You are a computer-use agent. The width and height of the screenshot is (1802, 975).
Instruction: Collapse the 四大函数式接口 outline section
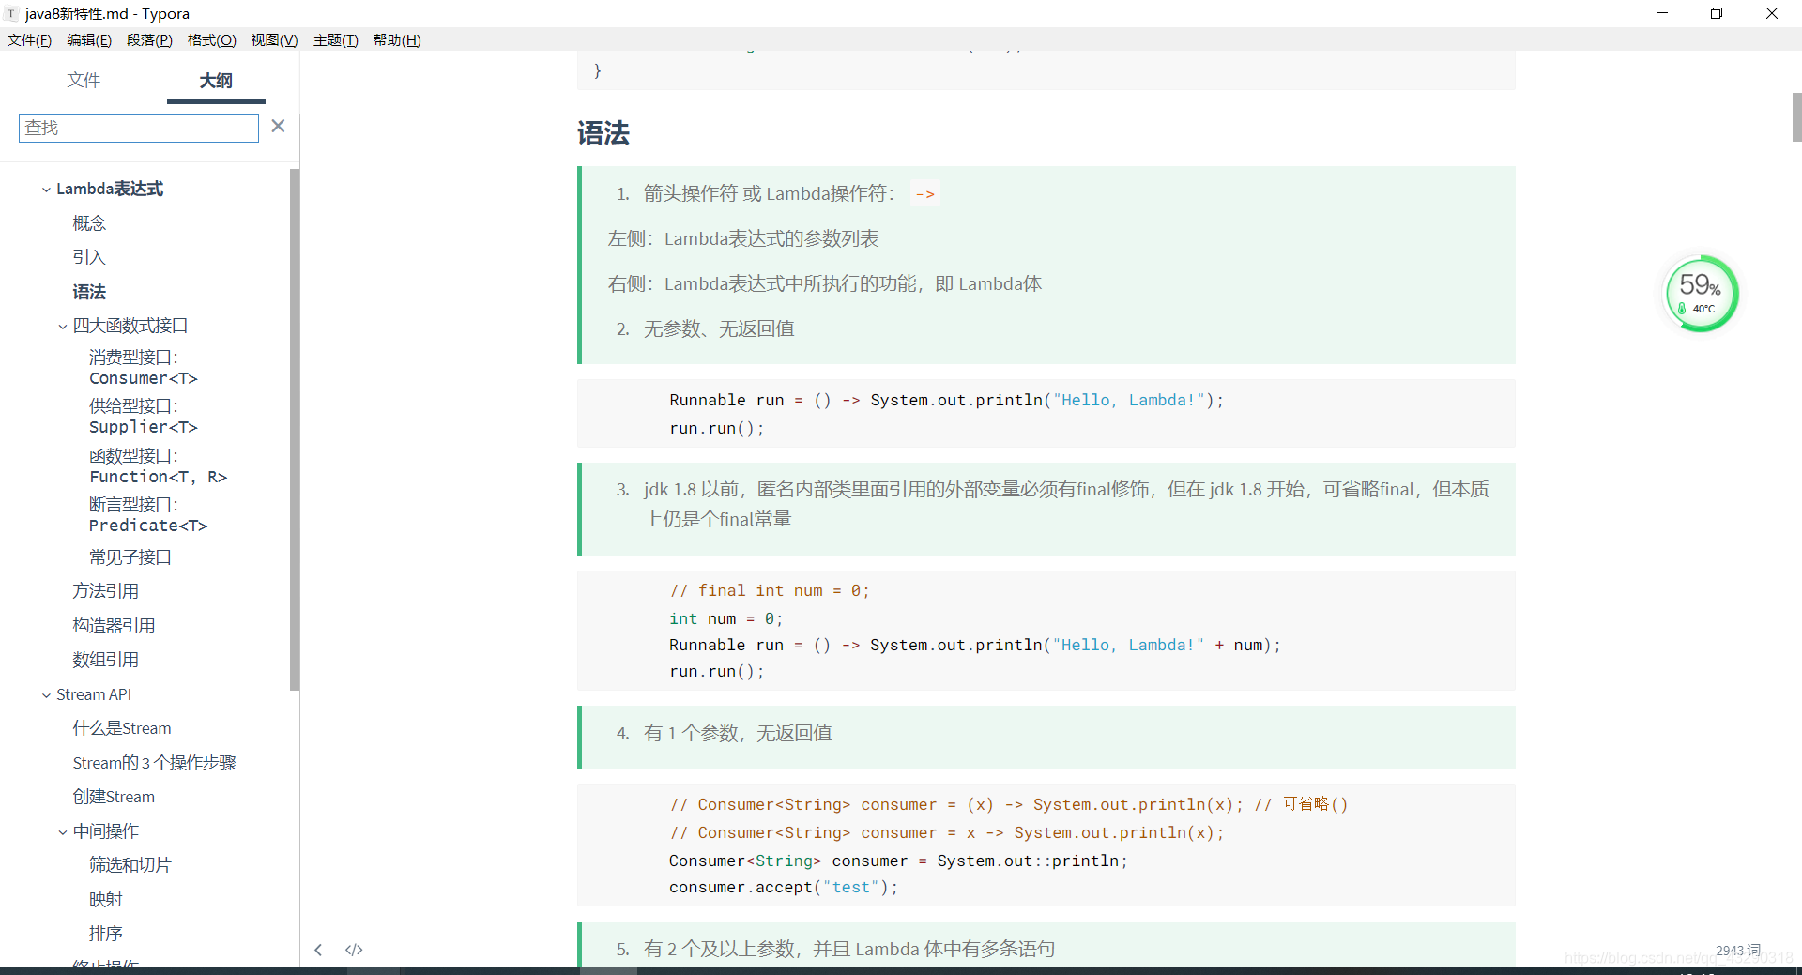pyautogui.click(x=63, y=327)
